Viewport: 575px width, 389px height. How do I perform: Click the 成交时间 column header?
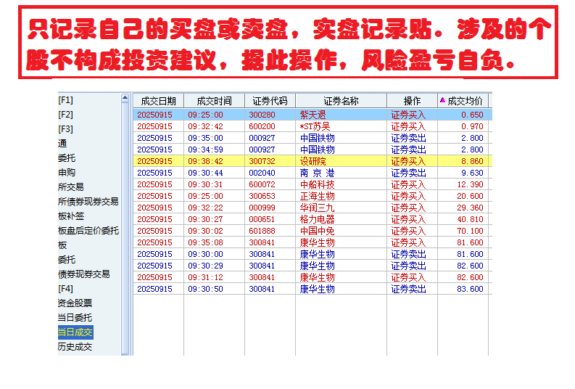coord(214,101)
